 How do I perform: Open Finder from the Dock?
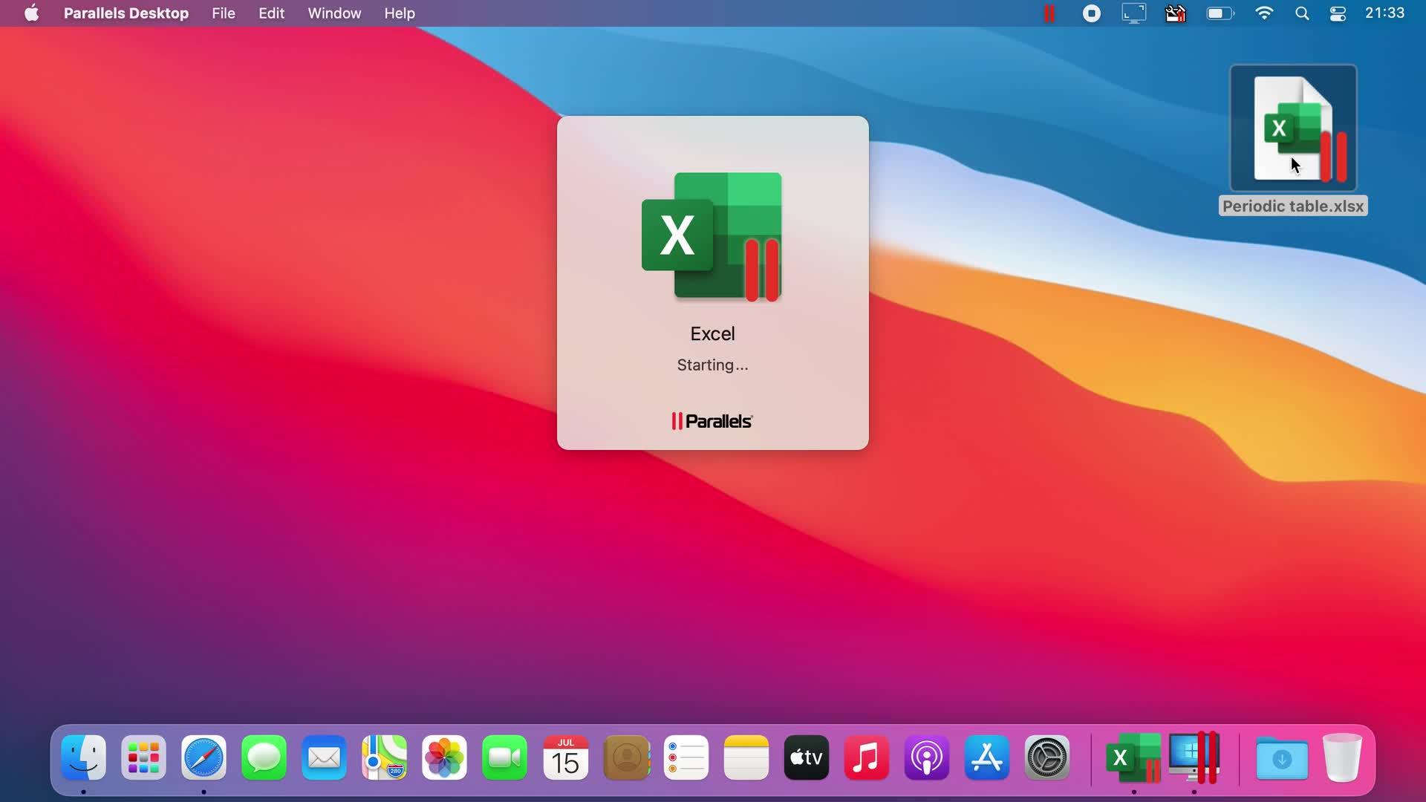tap(83, 757)
